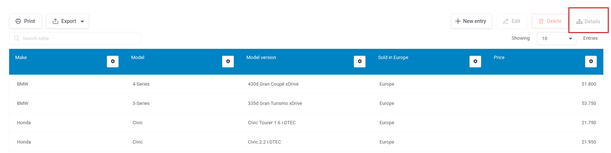Viewport: 611px width, 153px height.
Task: Open the Export dropdown menu
Action: tap(68, 21)
